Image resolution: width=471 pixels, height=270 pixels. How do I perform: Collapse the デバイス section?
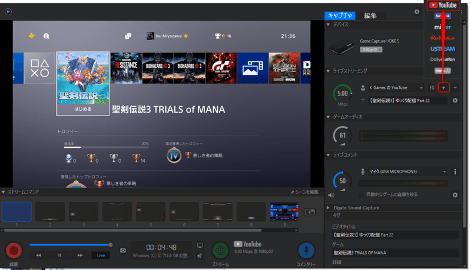click(x=328, y=24)
